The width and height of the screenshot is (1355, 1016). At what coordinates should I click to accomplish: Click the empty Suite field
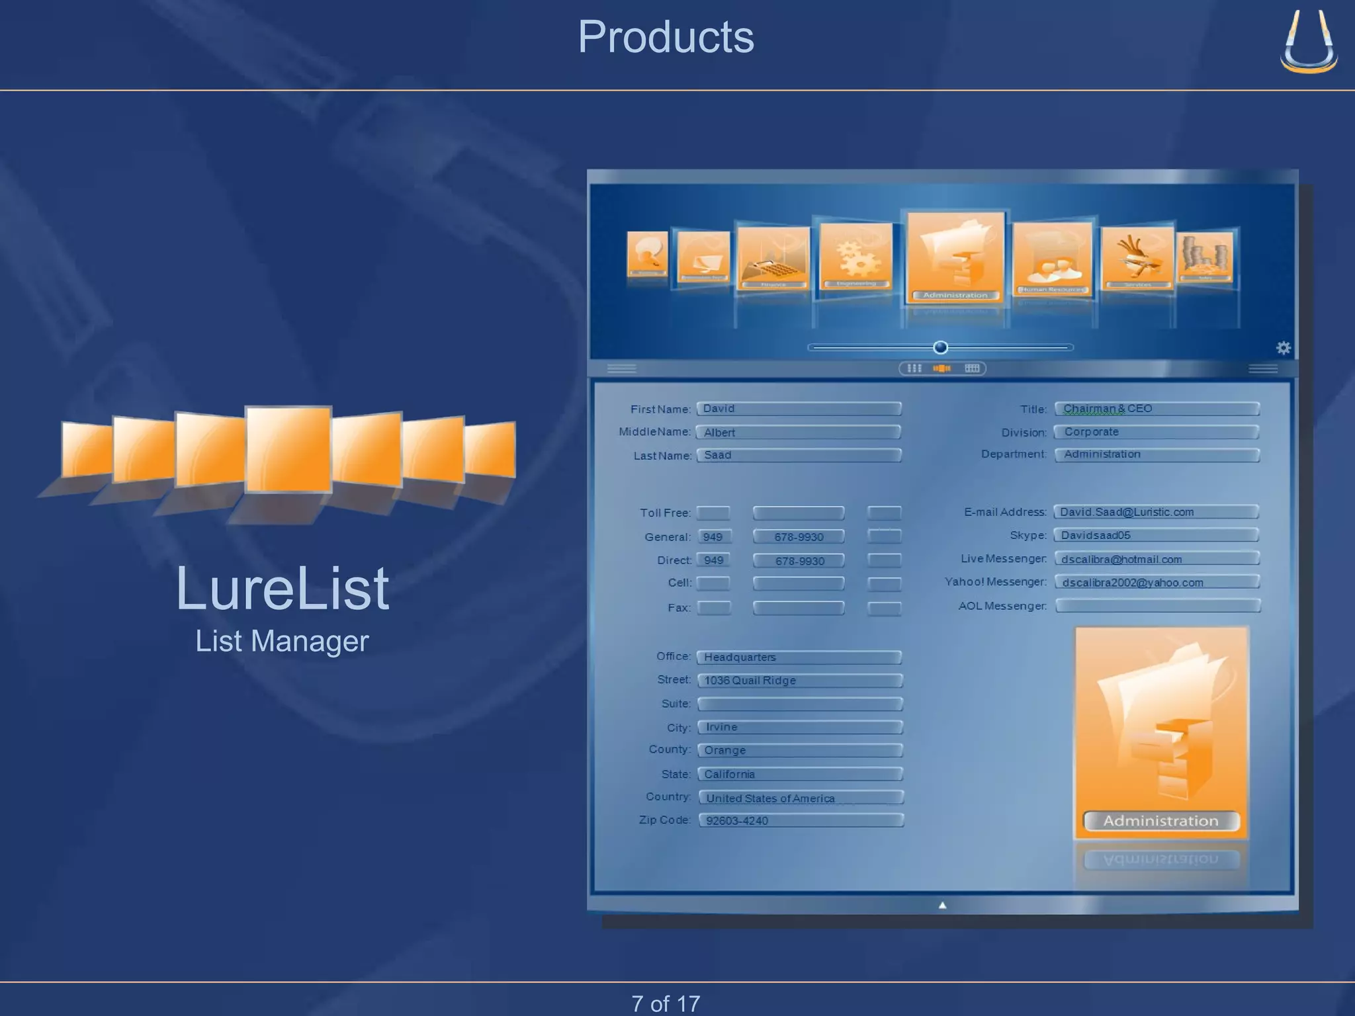coord(799,704)
